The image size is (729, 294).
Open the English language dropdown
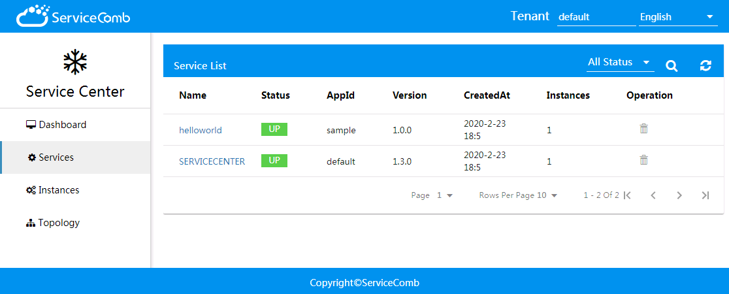[x=677, y=17]
